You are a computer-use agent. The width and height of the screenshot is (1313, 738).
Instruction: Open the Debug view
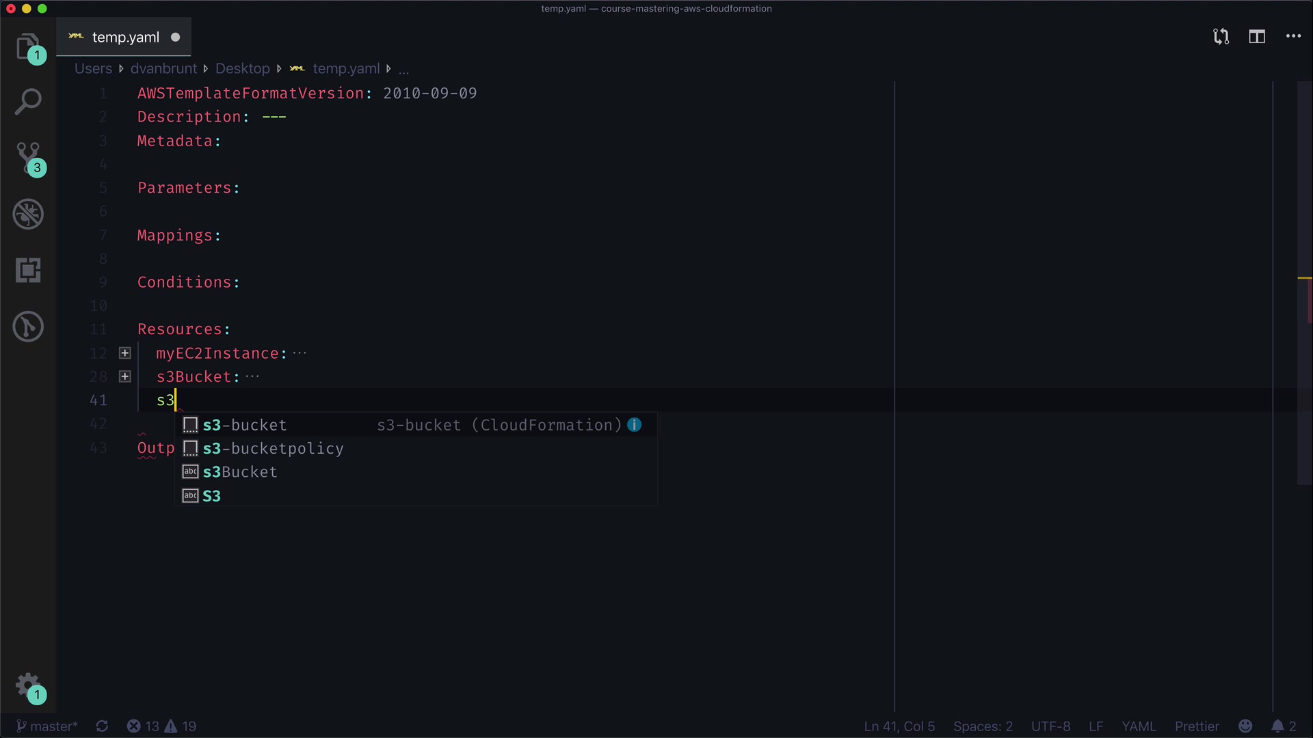(28, 215)
